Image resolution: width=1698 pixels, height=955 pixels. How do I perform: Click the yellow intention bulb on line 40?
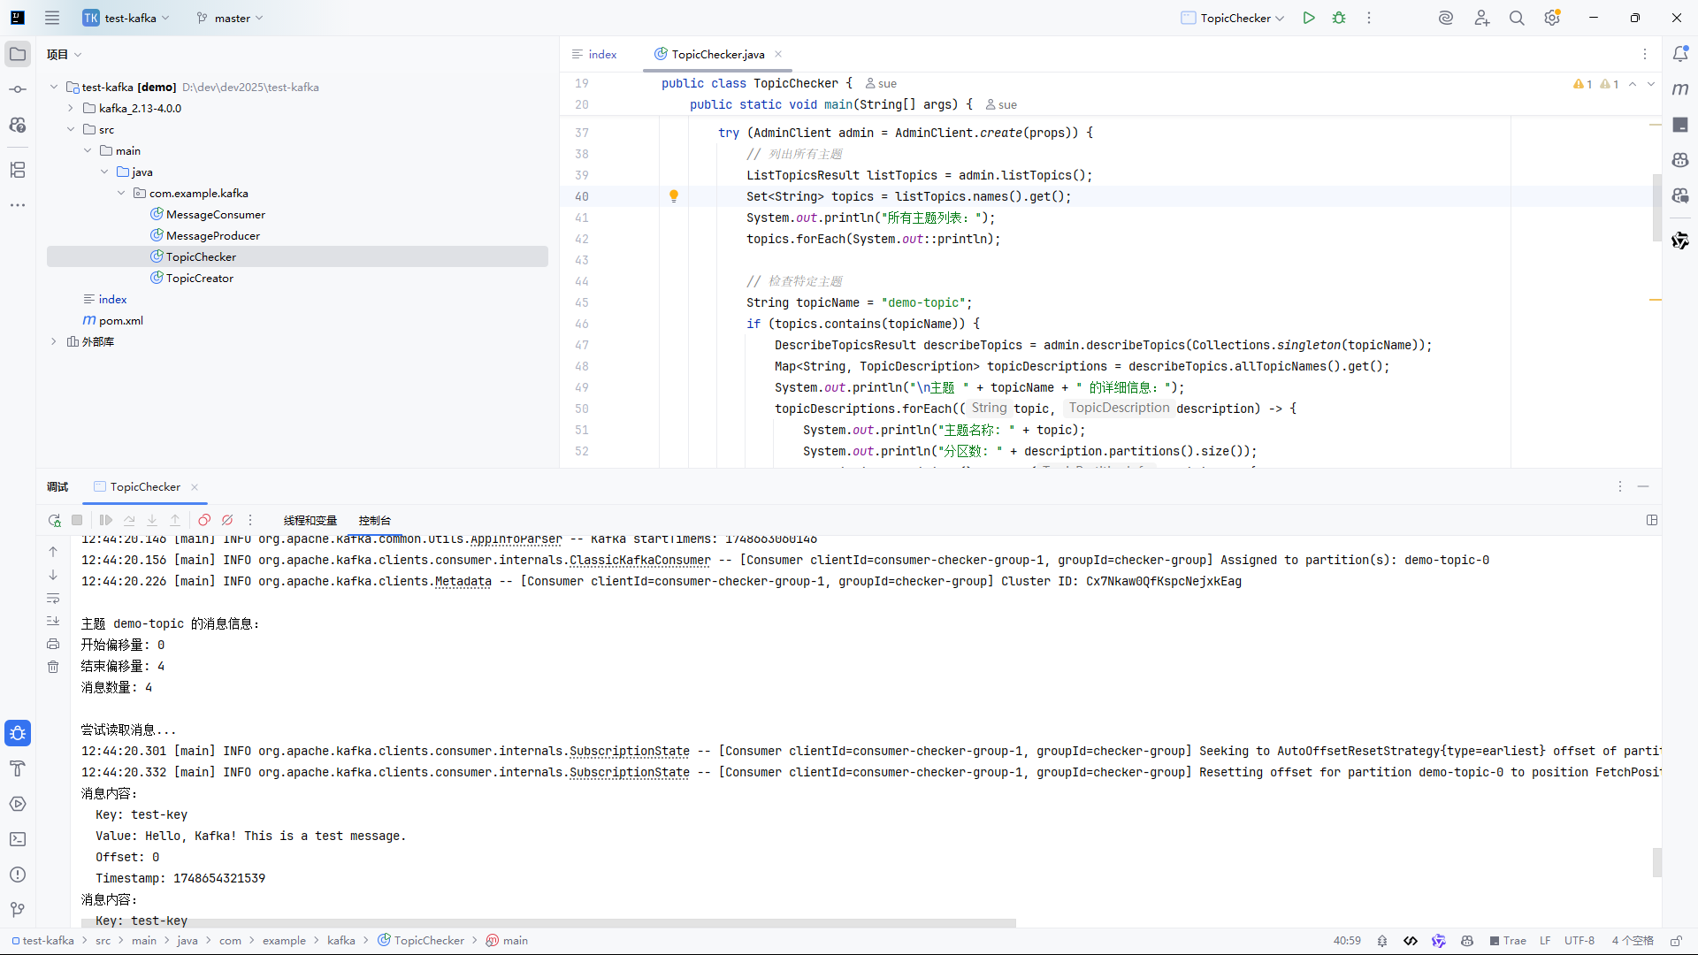coord(674,196)
